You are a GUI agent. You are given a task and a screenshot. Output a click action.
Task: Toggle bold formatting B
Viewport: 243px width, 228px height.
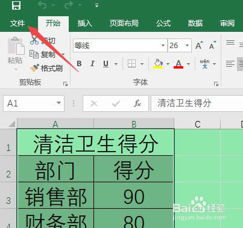coord(79,64)
